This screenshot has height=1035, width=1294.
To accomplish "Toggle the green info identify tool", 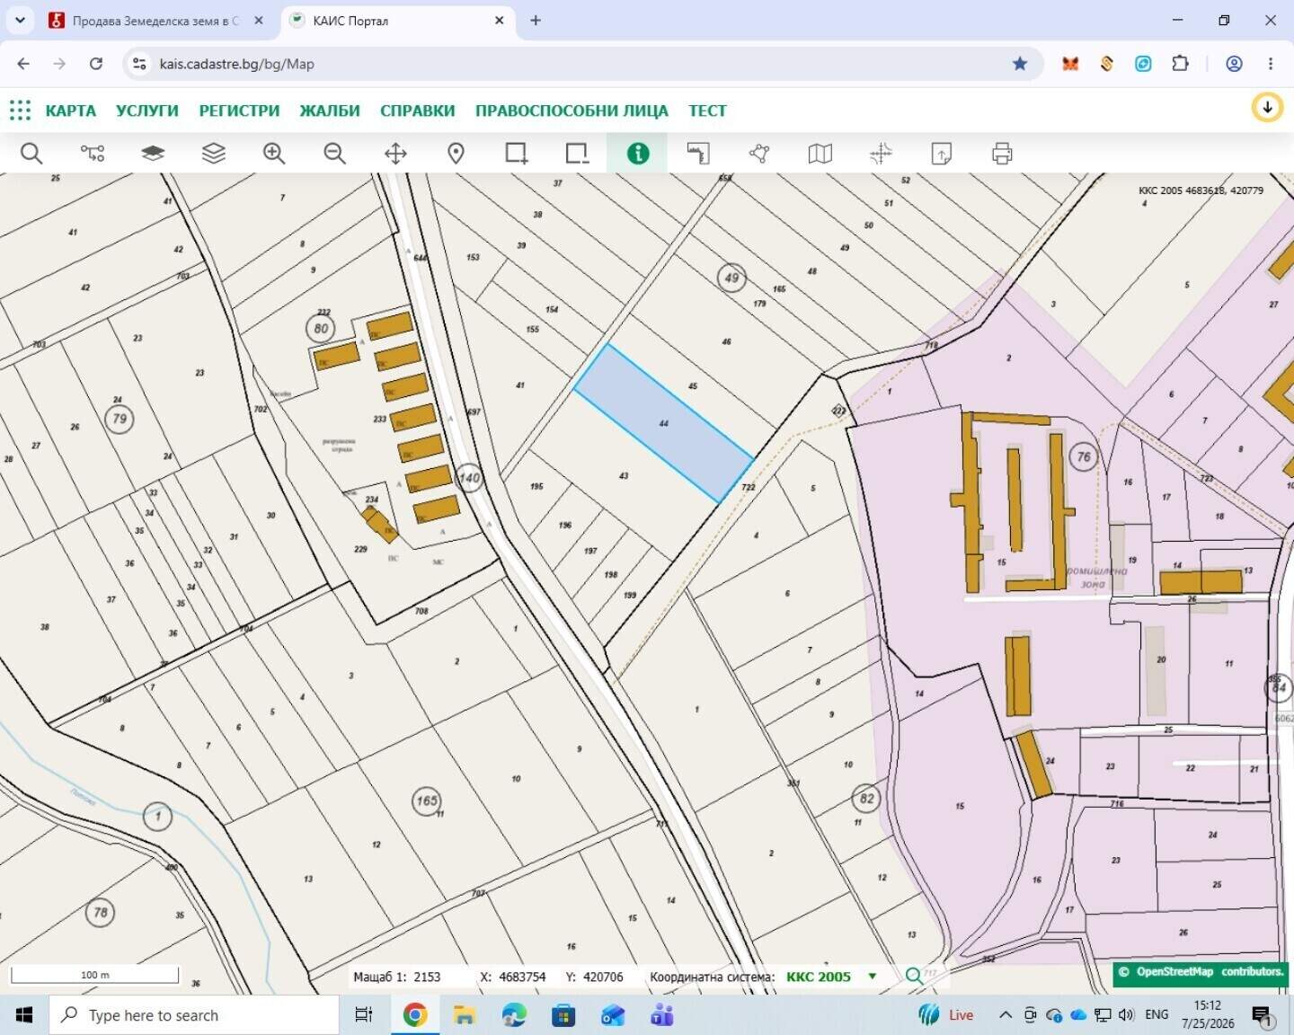I will 638,154.
